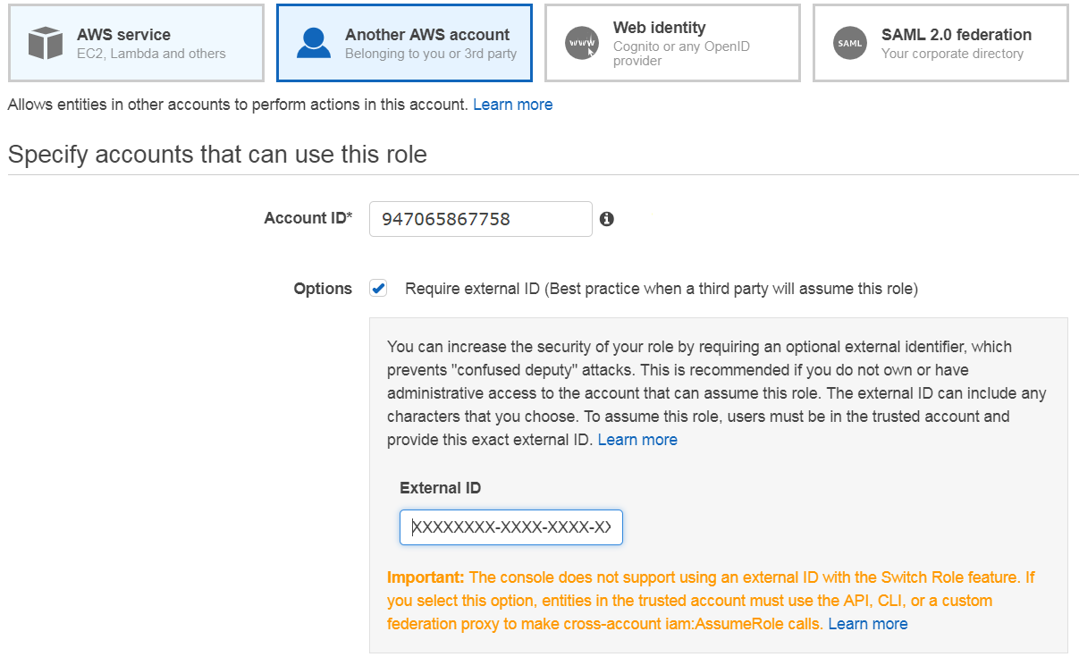Click the Specify accounts heading

tap(216, 154)
